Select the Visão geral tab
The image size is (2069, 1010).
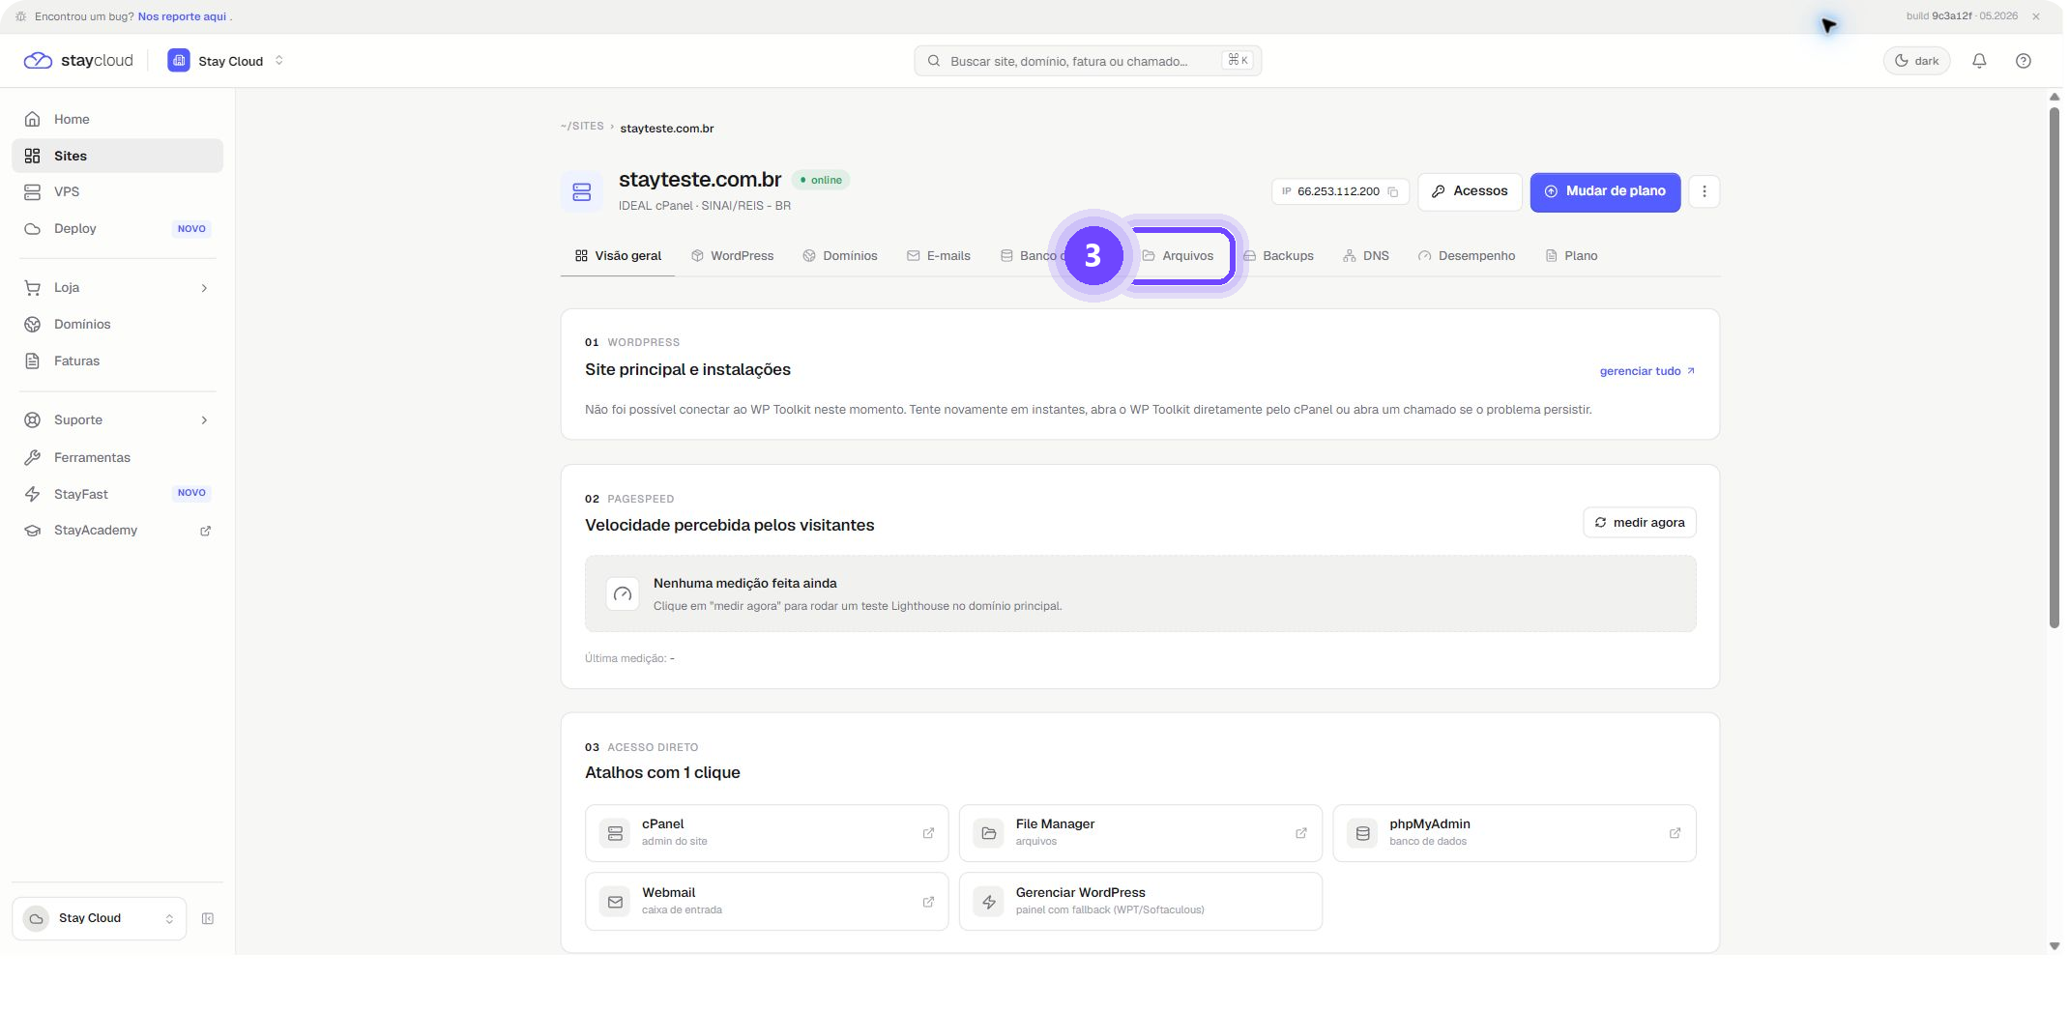[618, 256]
